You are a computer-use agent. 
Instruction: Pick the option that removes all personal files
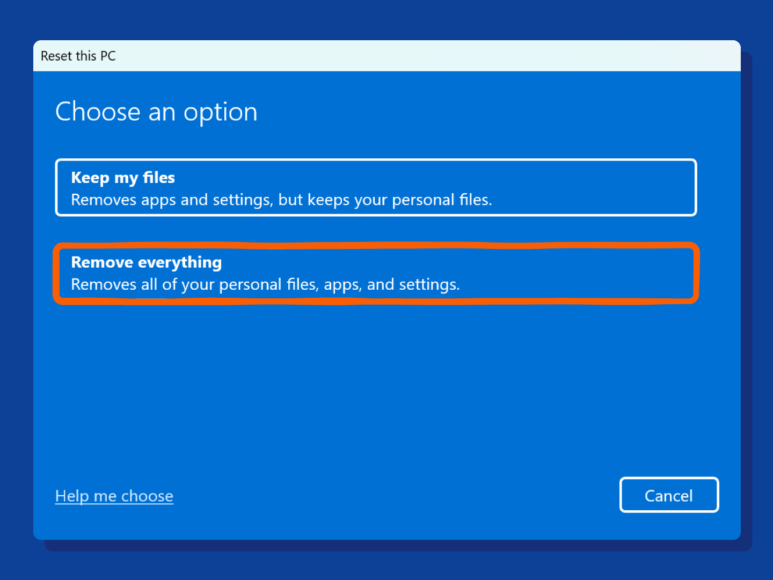pos(376,274)
